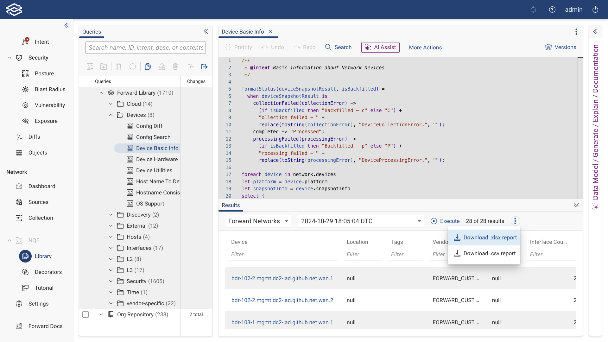
Task: Open bdr-102-2.mgmt.dc2-iad.github.net.wan.1 device link
Action: coord(282,278)
